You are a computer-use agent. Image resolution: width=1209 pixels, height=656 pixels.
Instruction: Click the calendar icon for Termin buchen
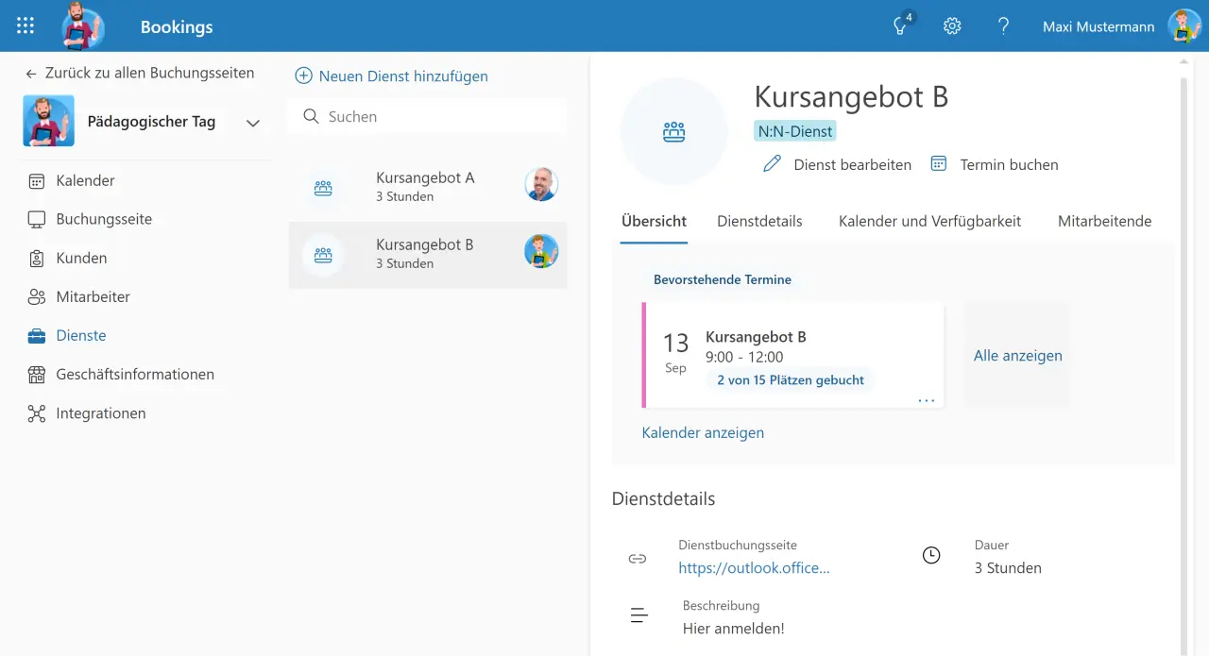pos(938,164)
